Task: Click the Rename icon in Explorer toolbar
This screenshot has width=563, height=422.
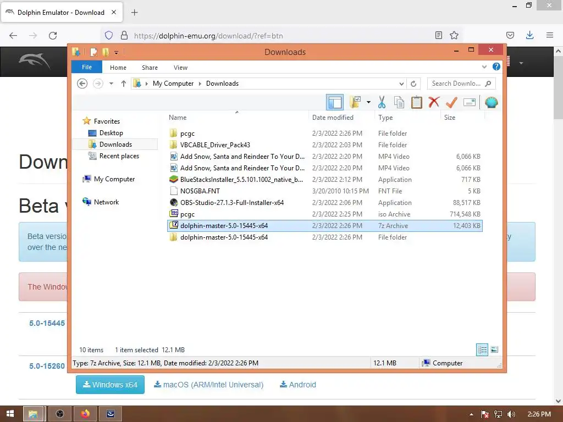Action: (470, 102)
